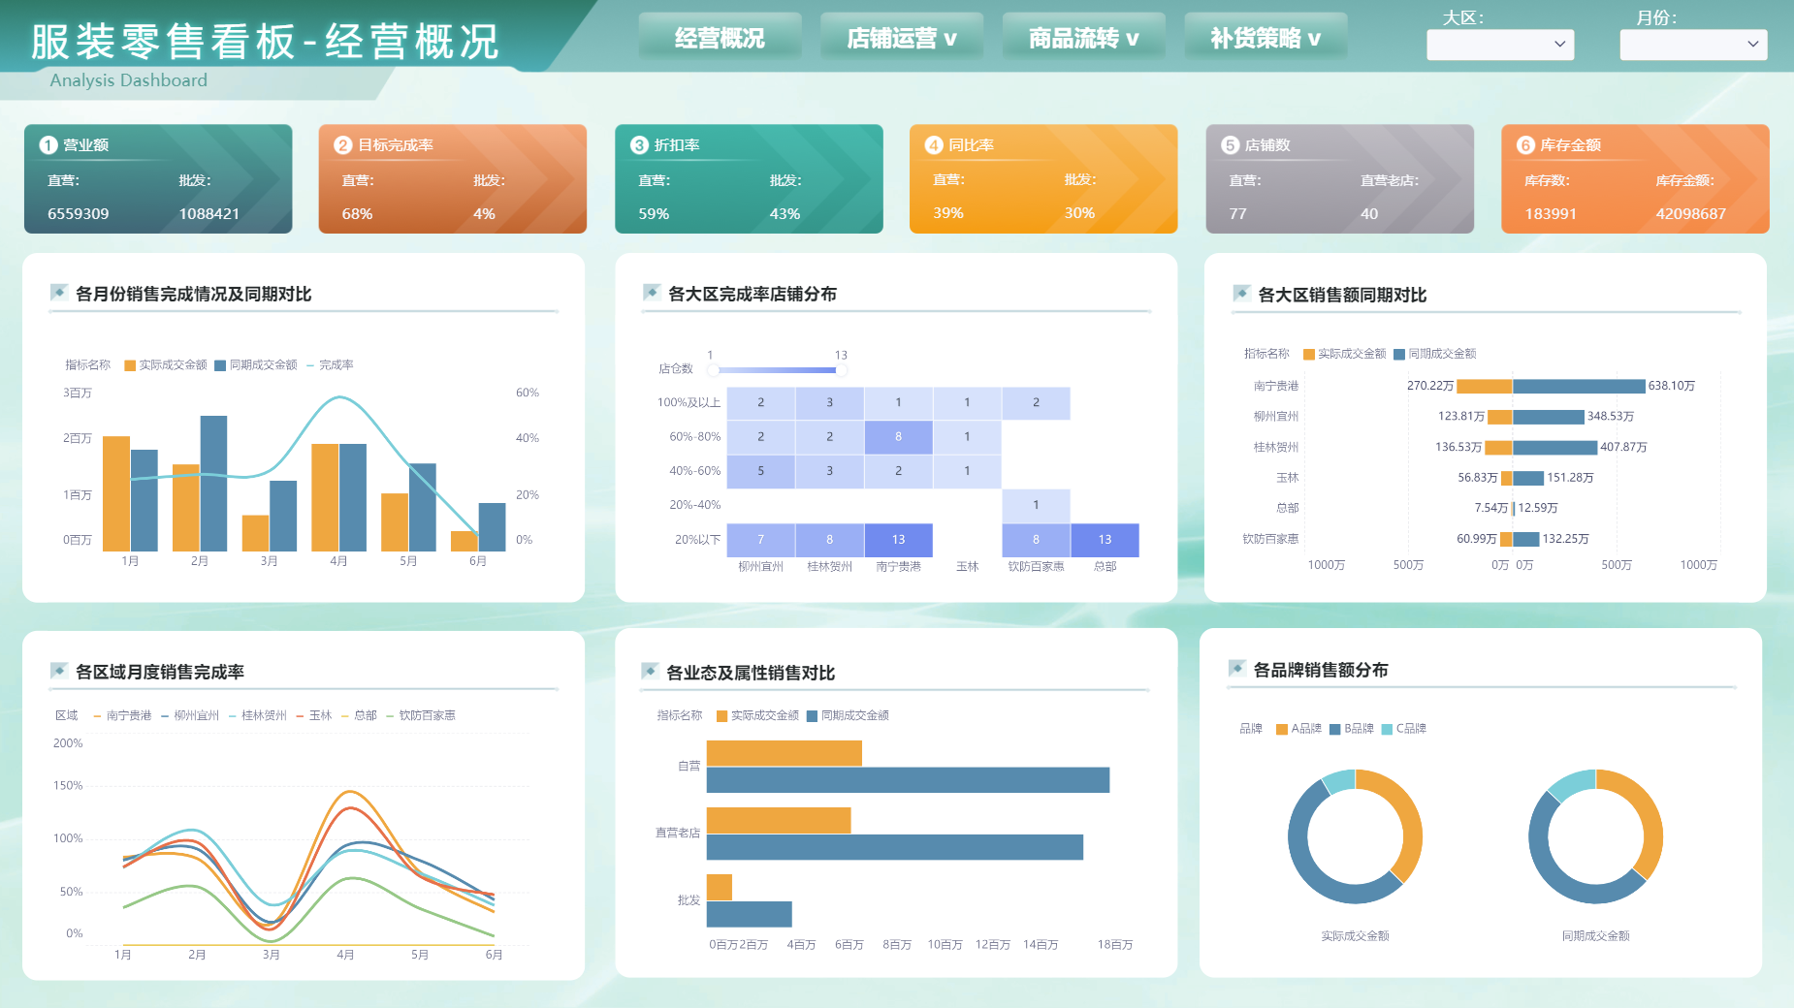The image size is (1794, 1008).
Task: Click the A品牌 orange legend swatch
Action: pos(1282,729)
